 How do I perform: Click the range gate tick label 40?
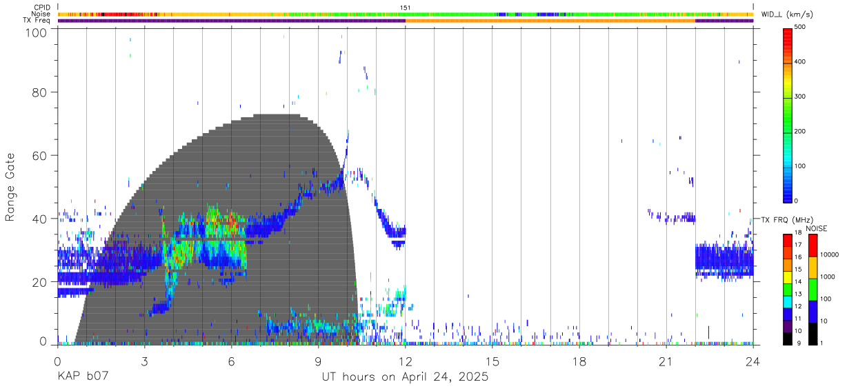coord(40,219)
